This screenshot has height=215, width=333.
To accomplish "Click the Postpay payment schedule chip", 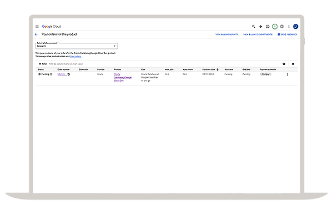I will point(265,74).
